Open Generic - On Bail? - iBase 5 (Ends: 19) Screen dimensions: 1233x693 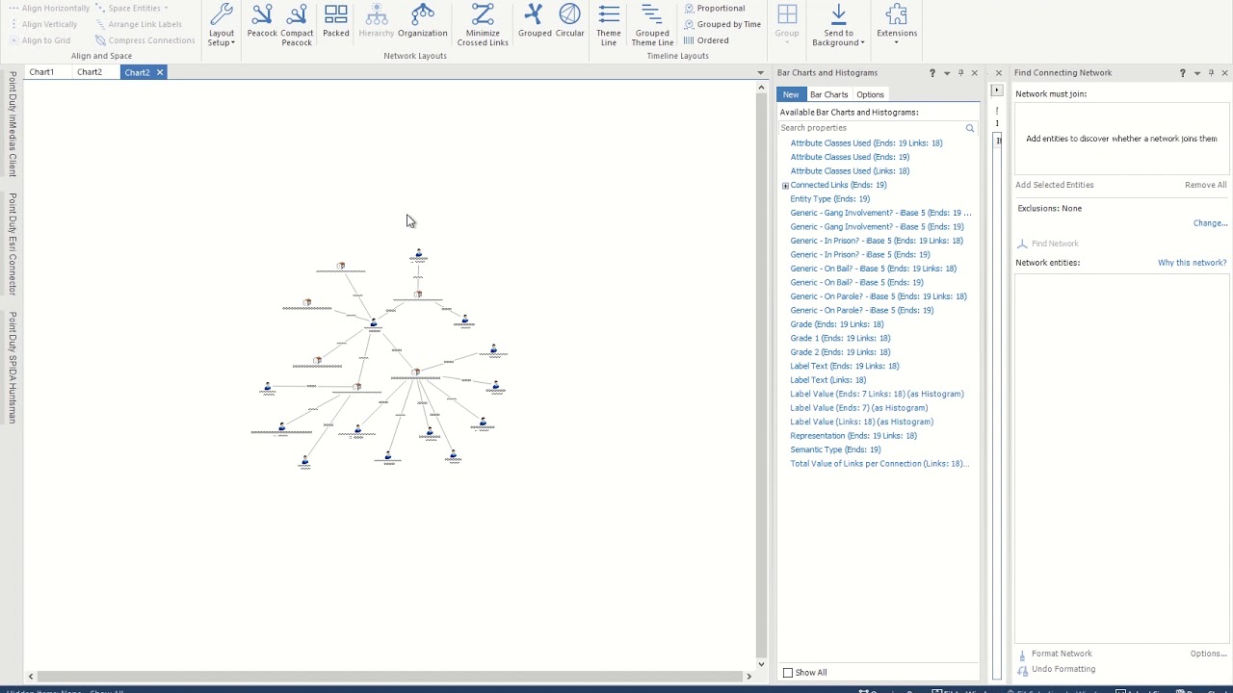[x=856, y=283]
